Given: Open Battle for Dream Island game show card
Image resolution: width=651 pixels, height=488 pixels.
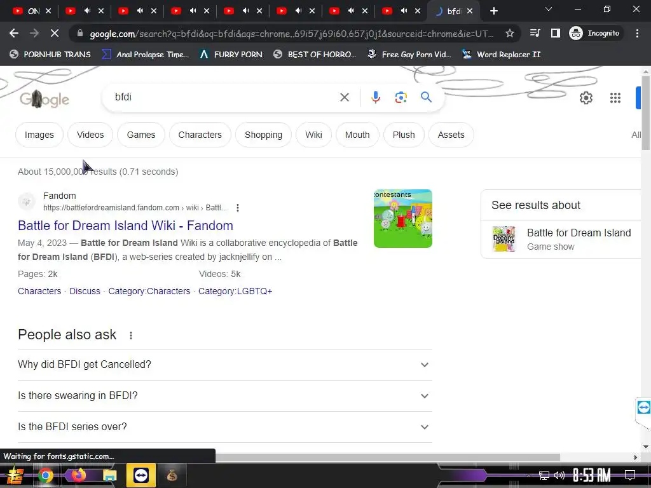Looking at the screenshot, I should coord(562,239).
